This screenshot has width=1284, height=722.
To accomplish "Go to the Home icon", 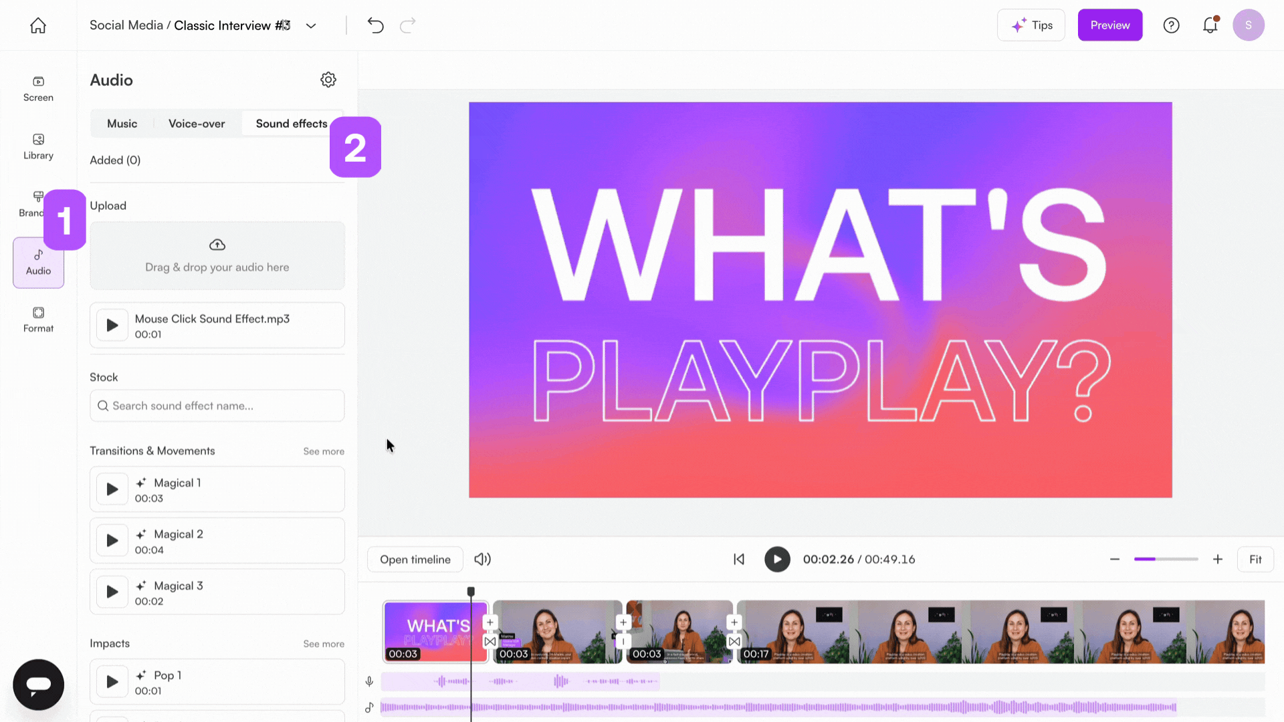I will tap(38, 25).
